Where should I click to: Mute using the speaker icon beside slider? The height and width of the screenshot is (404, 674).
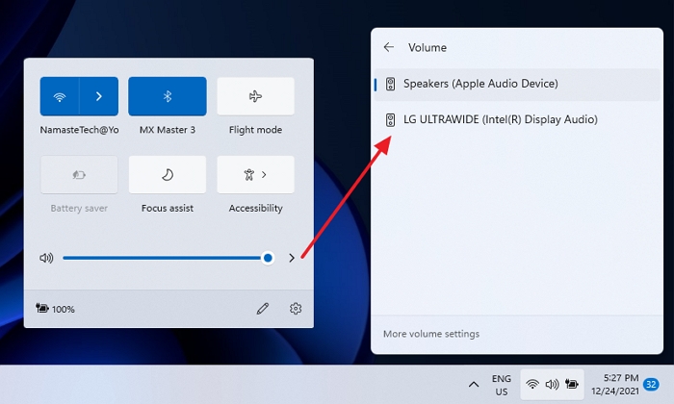pos(46,258)
